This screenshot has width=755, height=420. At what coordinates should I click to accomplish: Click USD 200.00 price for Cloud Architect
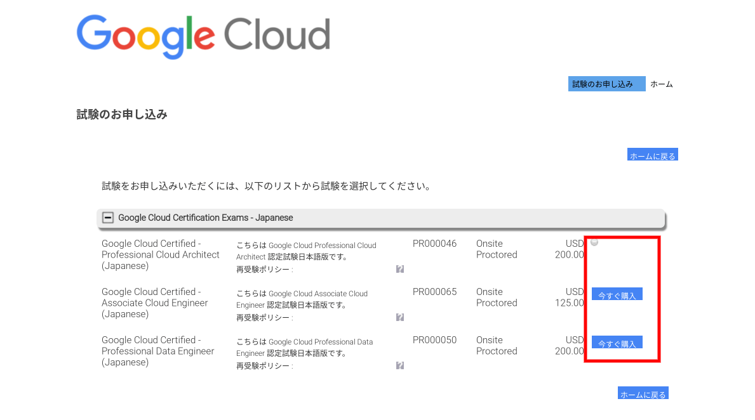point(569,249)
